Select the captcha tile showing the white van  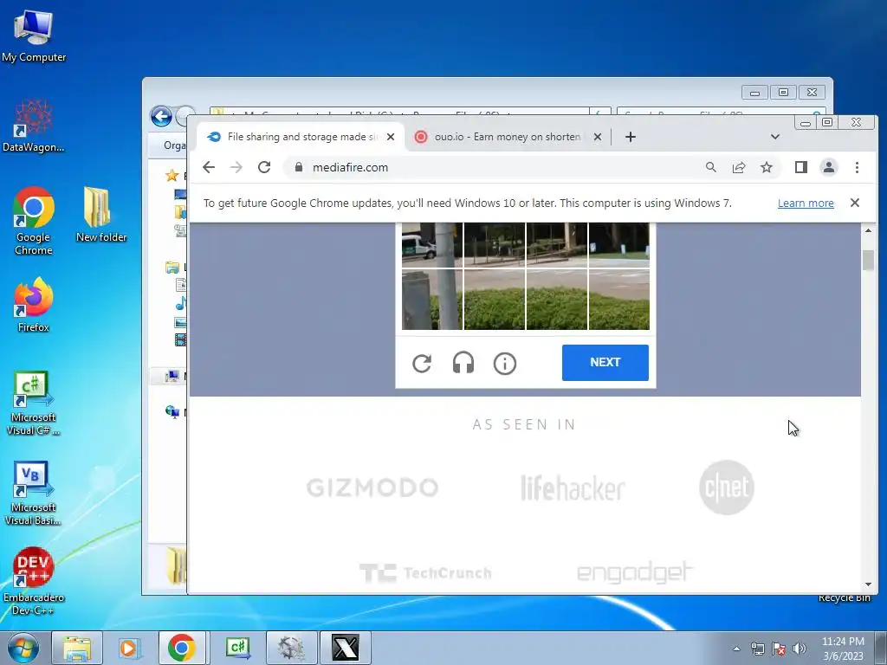[432, 244]
